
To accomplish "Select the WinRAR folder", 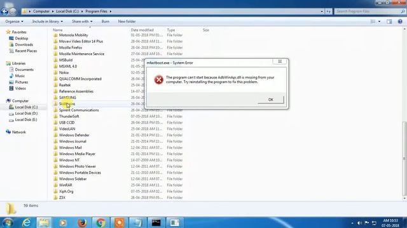I will click(66, 185).
